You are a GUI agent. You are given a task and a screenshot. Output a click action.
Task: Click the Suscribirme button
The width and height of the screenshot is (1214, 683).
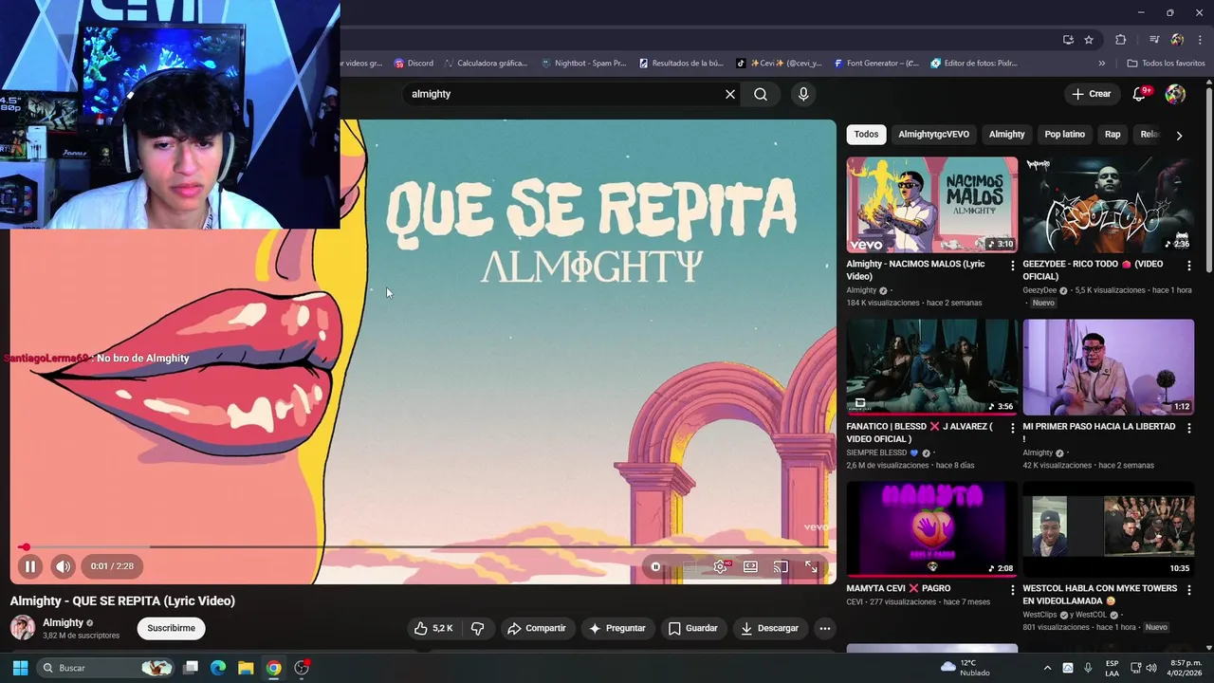pos(171,628)
